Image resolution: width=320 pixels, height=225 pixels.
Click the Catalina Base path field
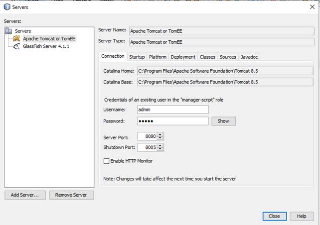tap(225, 82)
